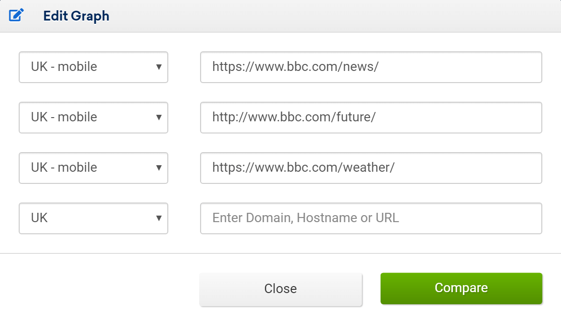Click the word weather in the third URL field
Viewport: 561px width, 322px height.
[367, 168]
